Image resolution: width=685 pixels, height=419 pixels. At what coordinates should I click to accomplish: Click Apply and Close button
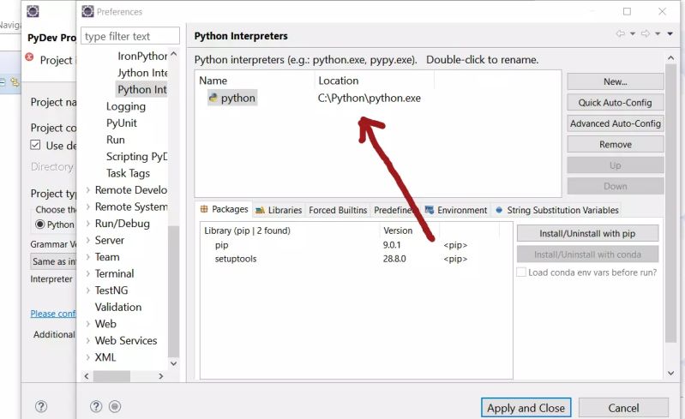click(x=526, y=408)
